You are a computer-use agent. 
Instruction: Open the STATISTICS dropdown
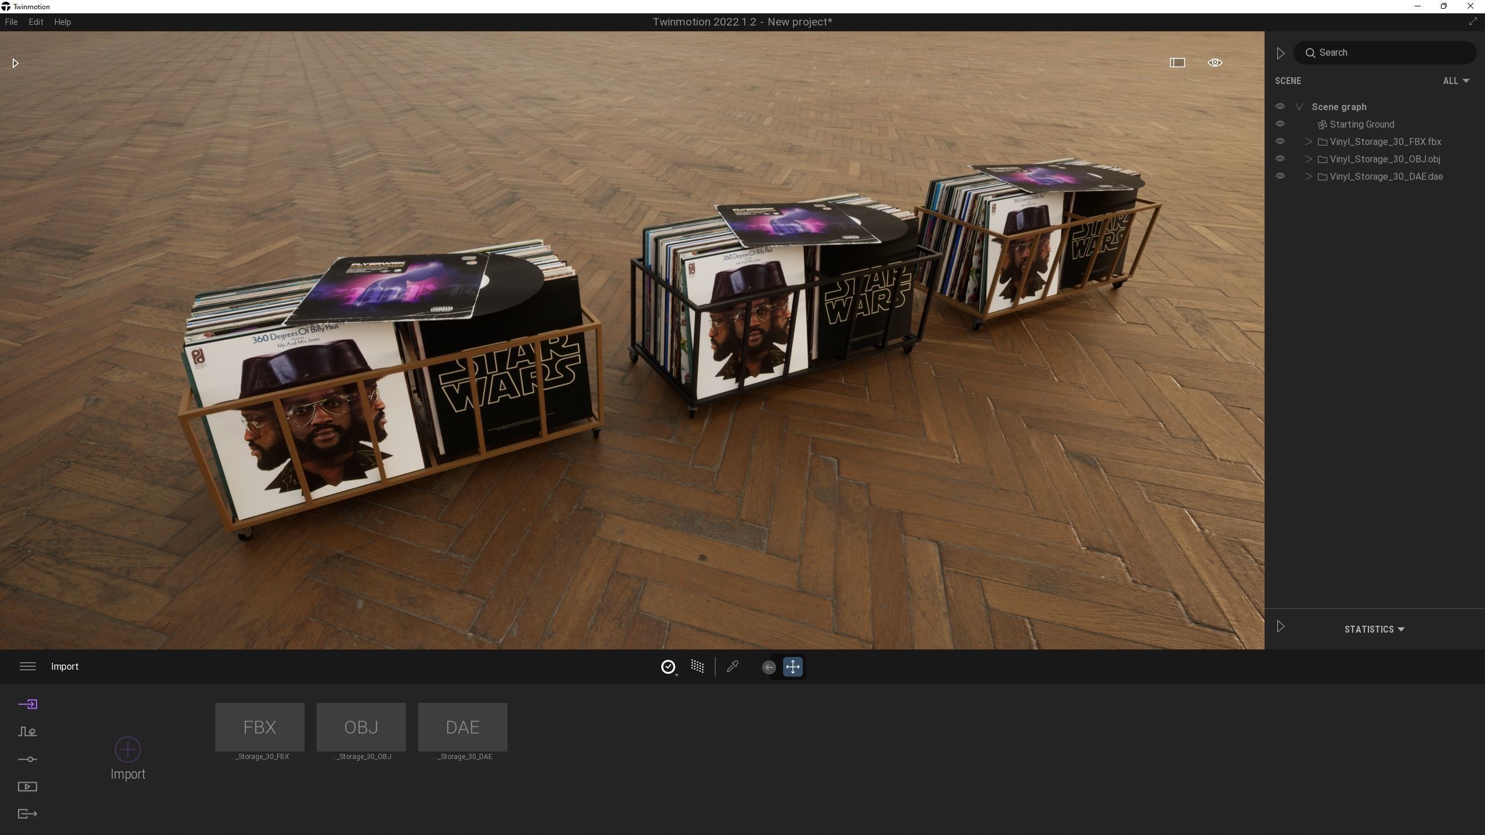(x=1374, y=629)
